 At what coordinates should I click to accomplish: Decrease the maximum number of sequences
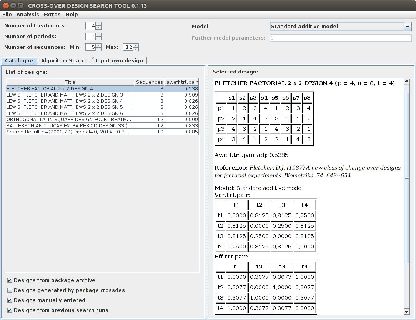click(x=136, y=49)
